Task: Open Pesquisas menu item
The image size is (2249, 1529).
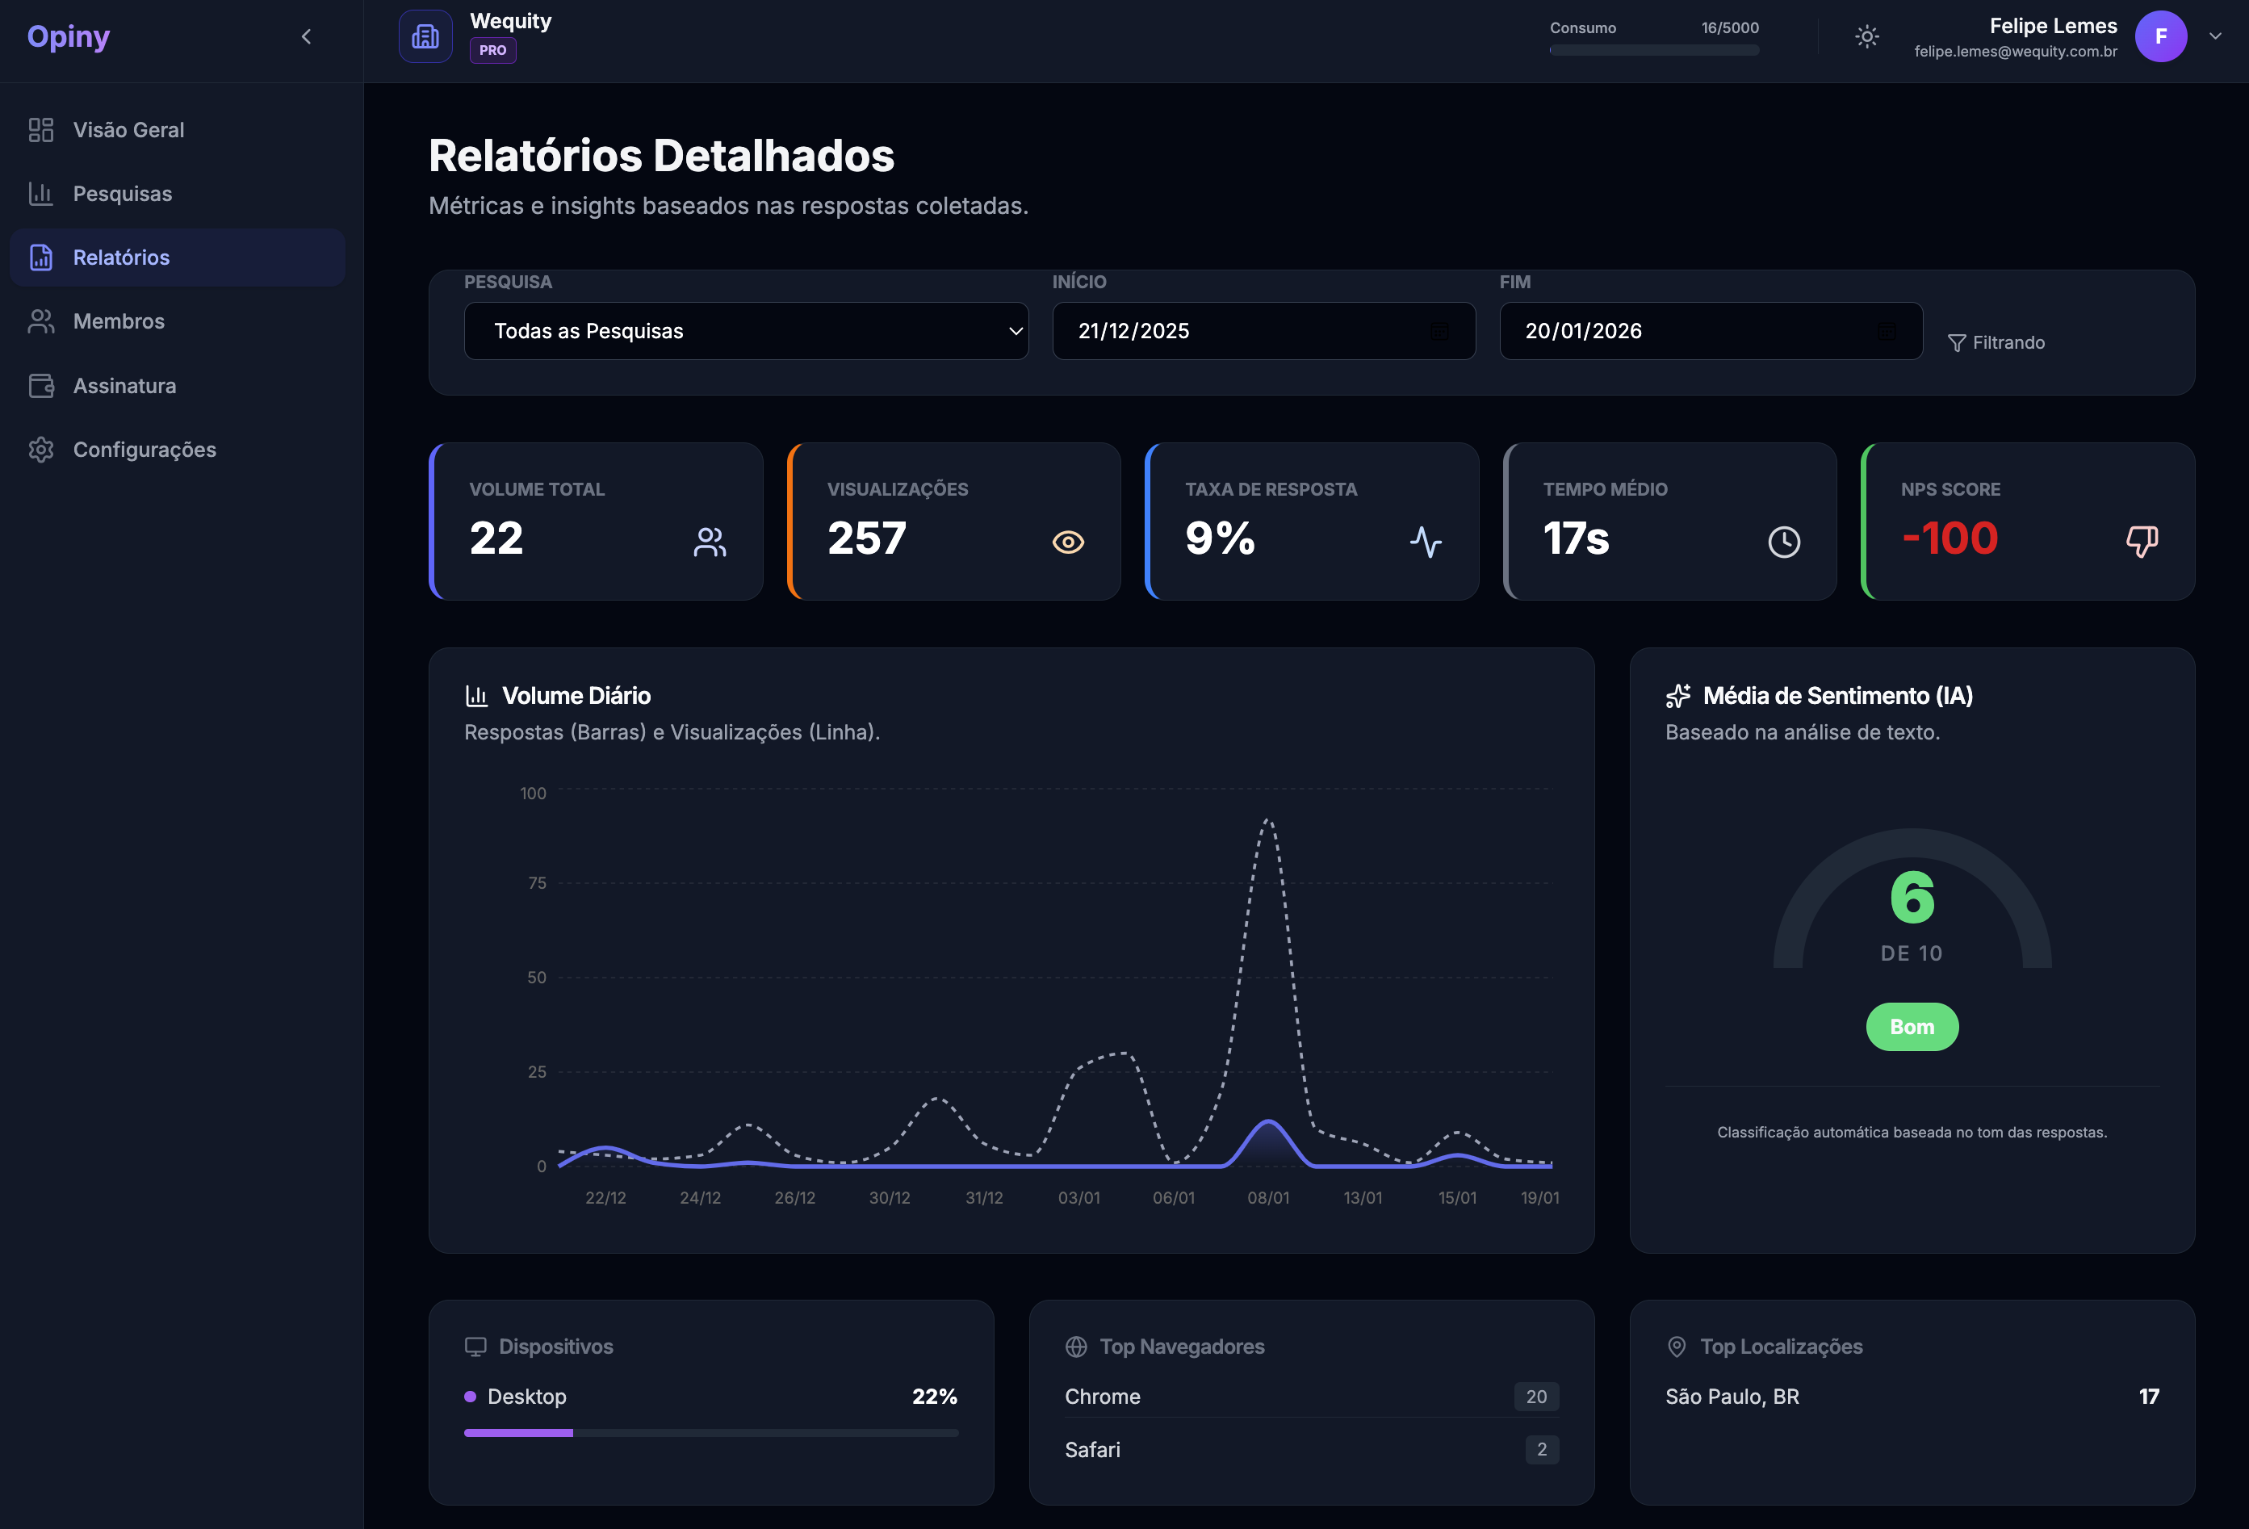Action: pyautogui.click(x=122, y=194)
